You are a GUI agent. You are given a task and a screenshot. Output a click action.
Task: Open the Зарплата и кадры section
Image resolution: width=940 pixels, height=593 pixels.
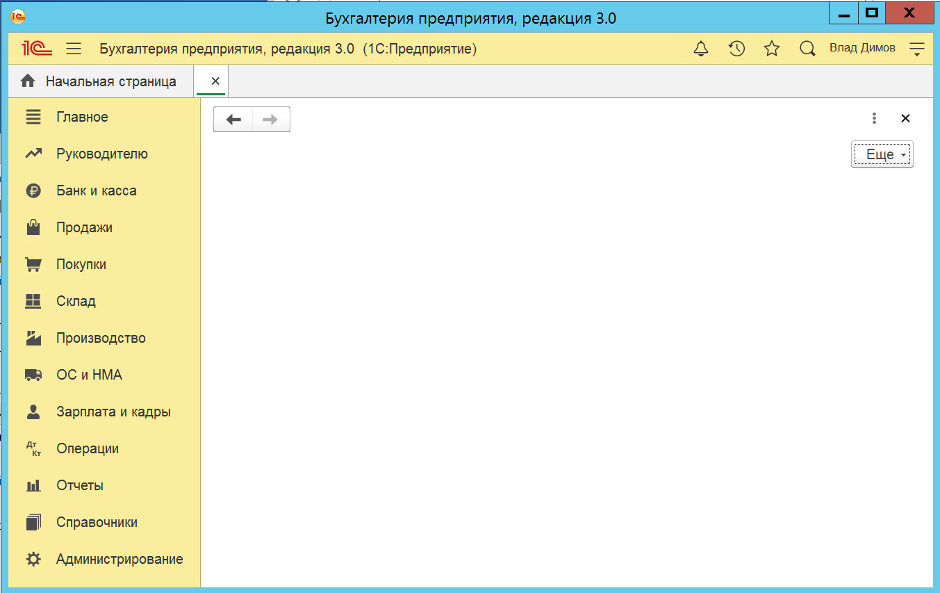(x=104, y=412)
